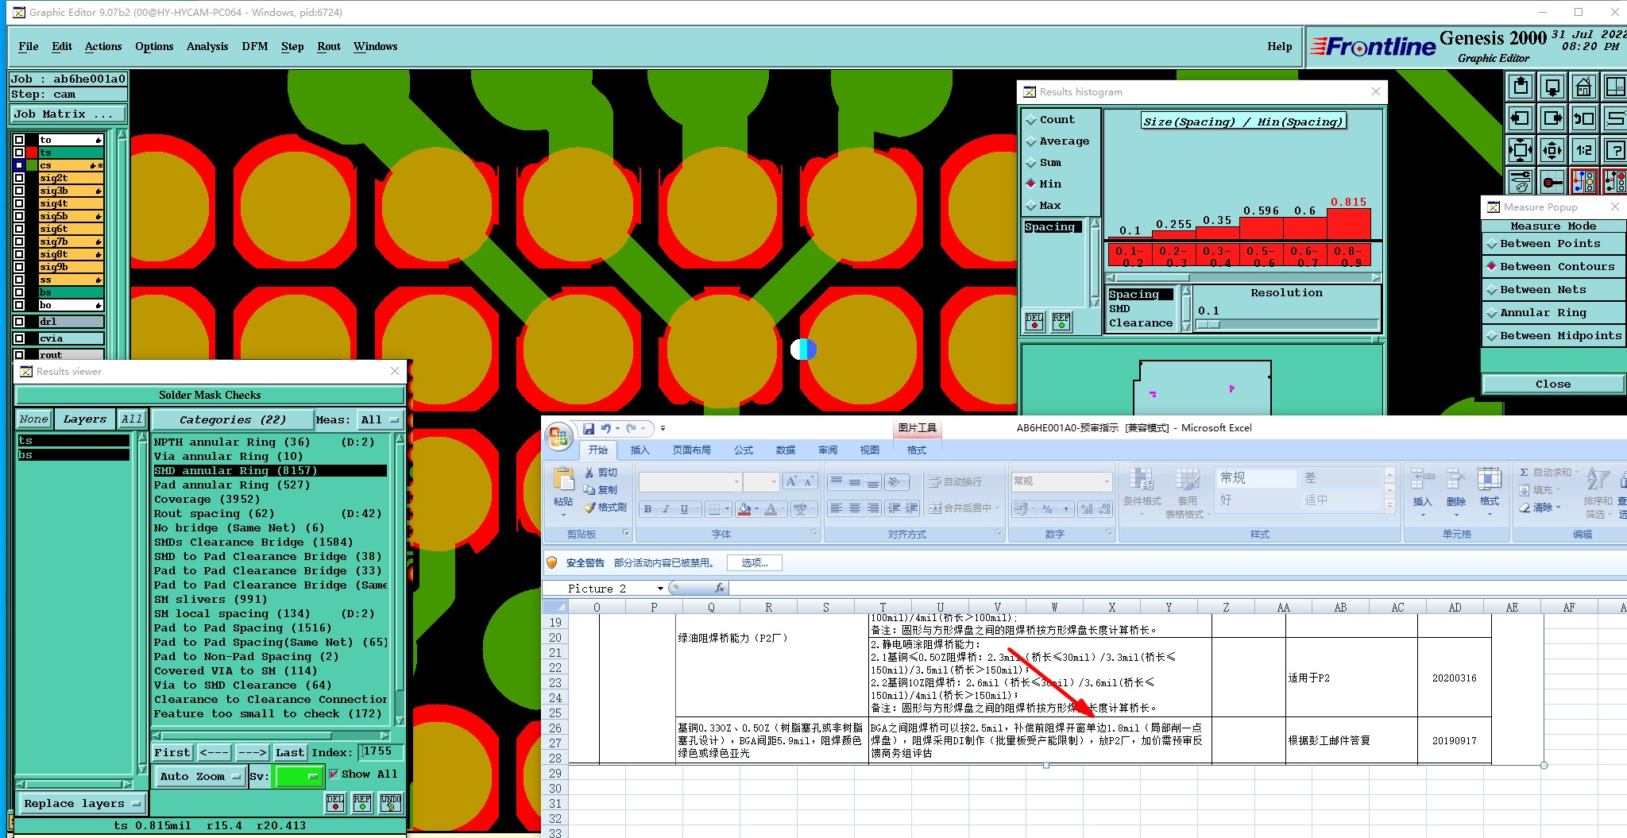
Task: Open the DFM menu
Action: [x=255, y=47]
